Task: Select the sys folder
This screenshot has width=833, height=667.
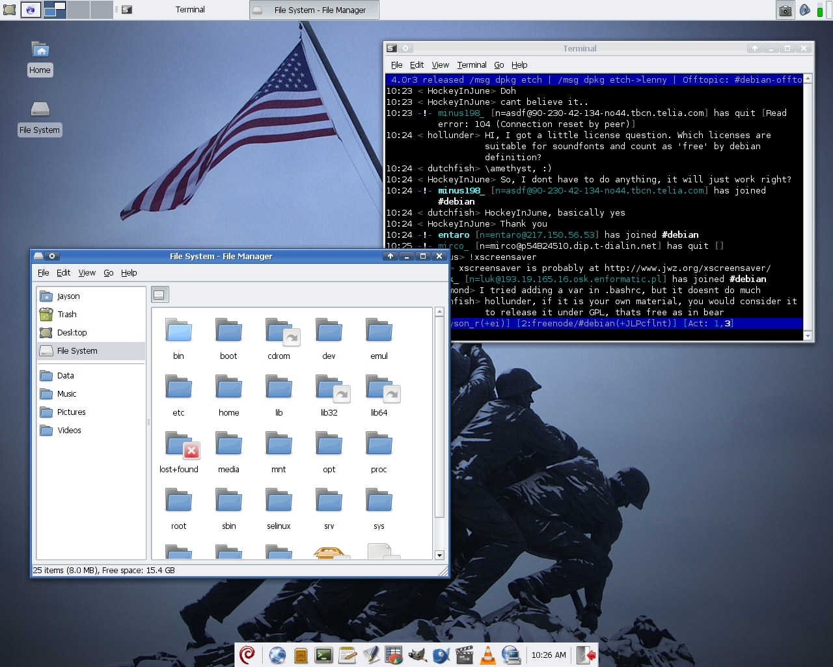Action: 379,509
